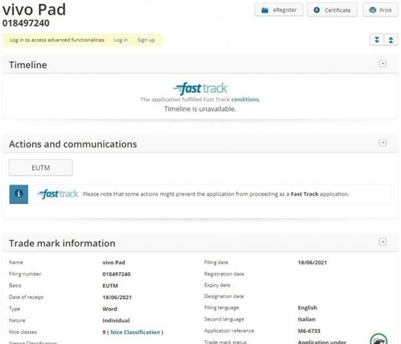Select the Type value Word
The width and height of the screenshot is (401, 344).
(x=110, y=309)
